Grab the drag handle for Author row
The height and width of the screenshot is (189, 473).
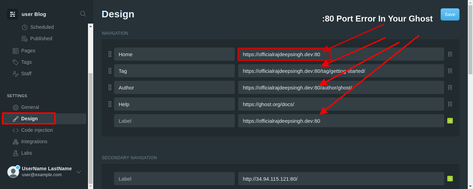(110, 87)
